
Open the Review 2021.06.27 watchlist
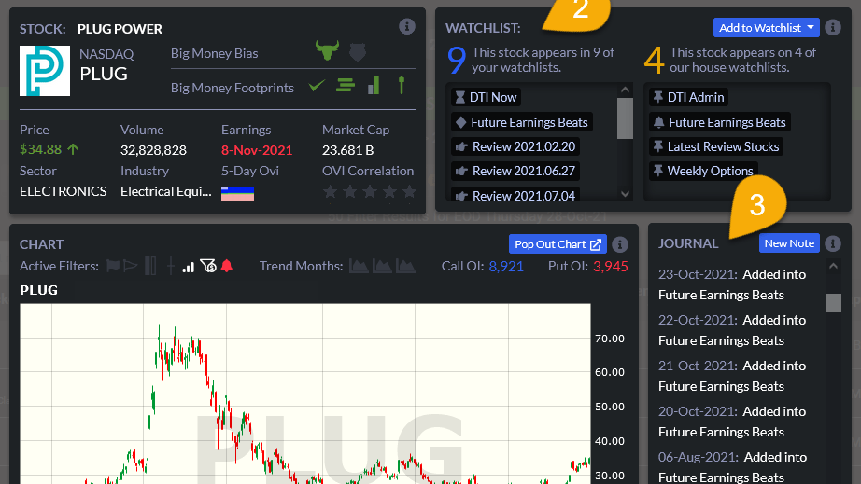(515, 171)
